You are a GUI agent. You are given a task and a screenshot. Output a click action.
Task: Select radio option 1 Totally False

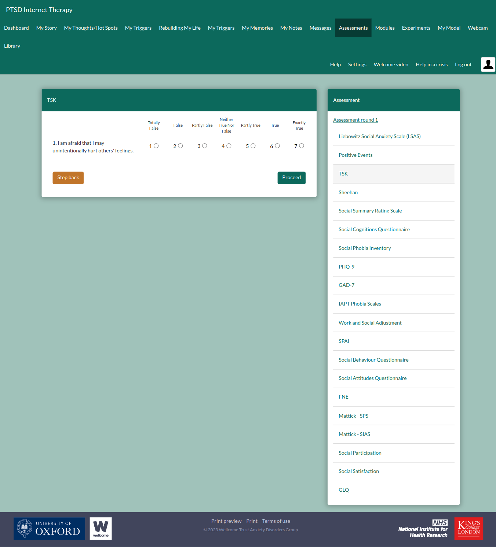[156, 146]
